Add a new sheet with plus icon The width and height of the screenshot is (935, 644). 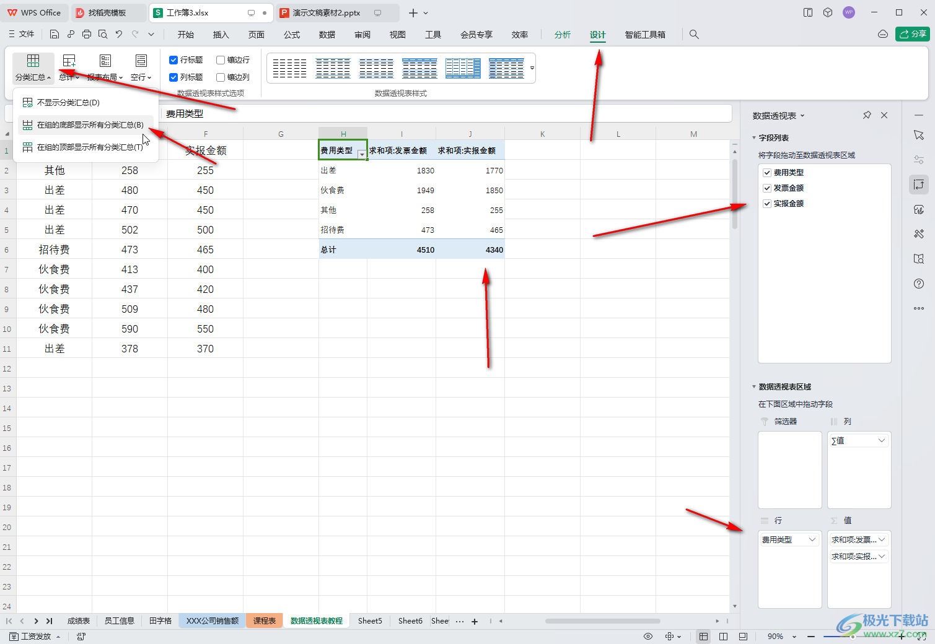[475, 621]
